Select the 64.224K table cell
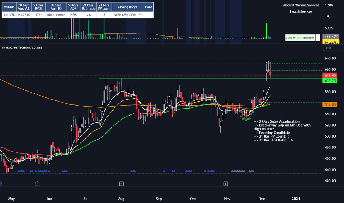 pyautogui.click(x=24, y=15)
